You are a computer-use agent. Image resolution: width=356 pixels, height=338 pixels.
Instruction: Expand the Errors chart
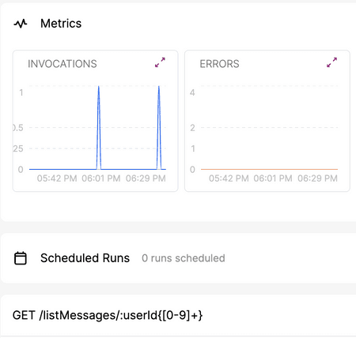331,62
